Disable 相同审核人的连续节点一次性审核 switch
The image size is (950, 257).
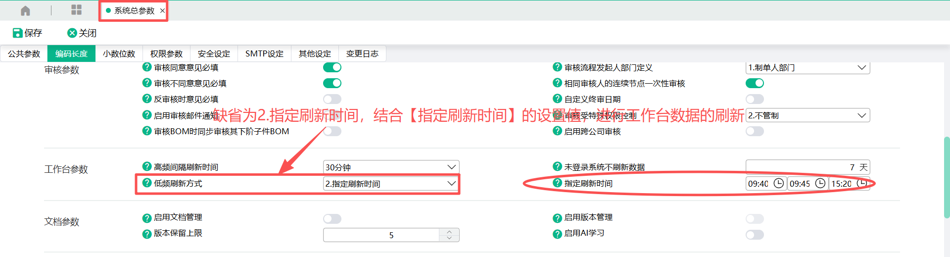755,83
